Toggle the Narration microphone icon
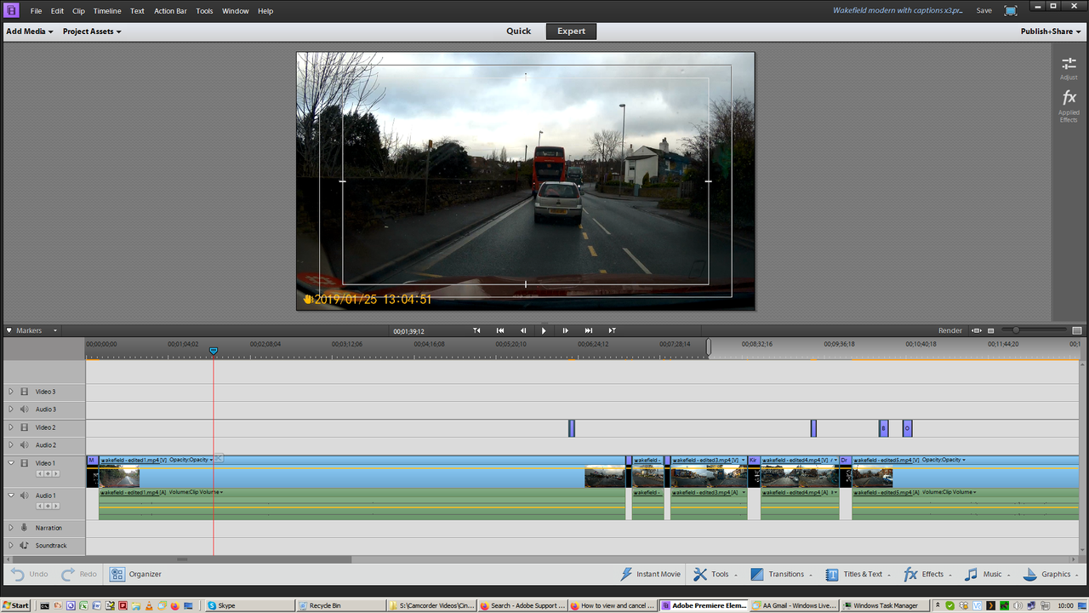The width and height of the screenshot is (1089, 613). [25, 528]
